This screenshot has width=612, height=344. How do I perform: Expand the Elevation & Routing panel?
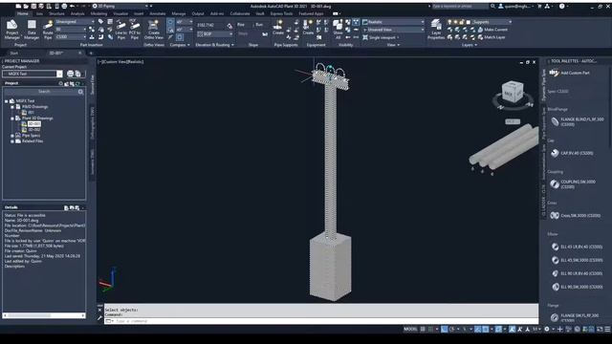tap(214, 45)
